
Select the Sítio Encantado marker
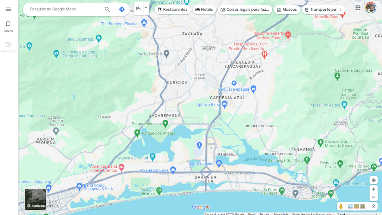[x=98, y=38]
